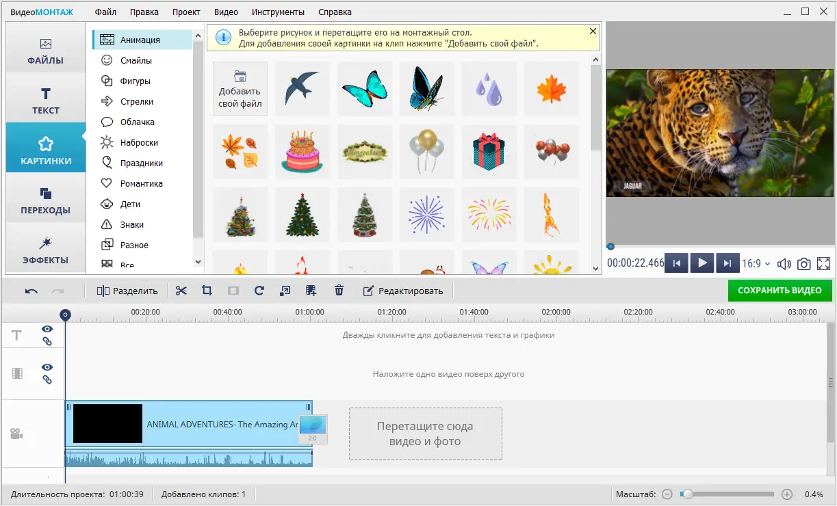Choose the birthday cake picture

302,151
